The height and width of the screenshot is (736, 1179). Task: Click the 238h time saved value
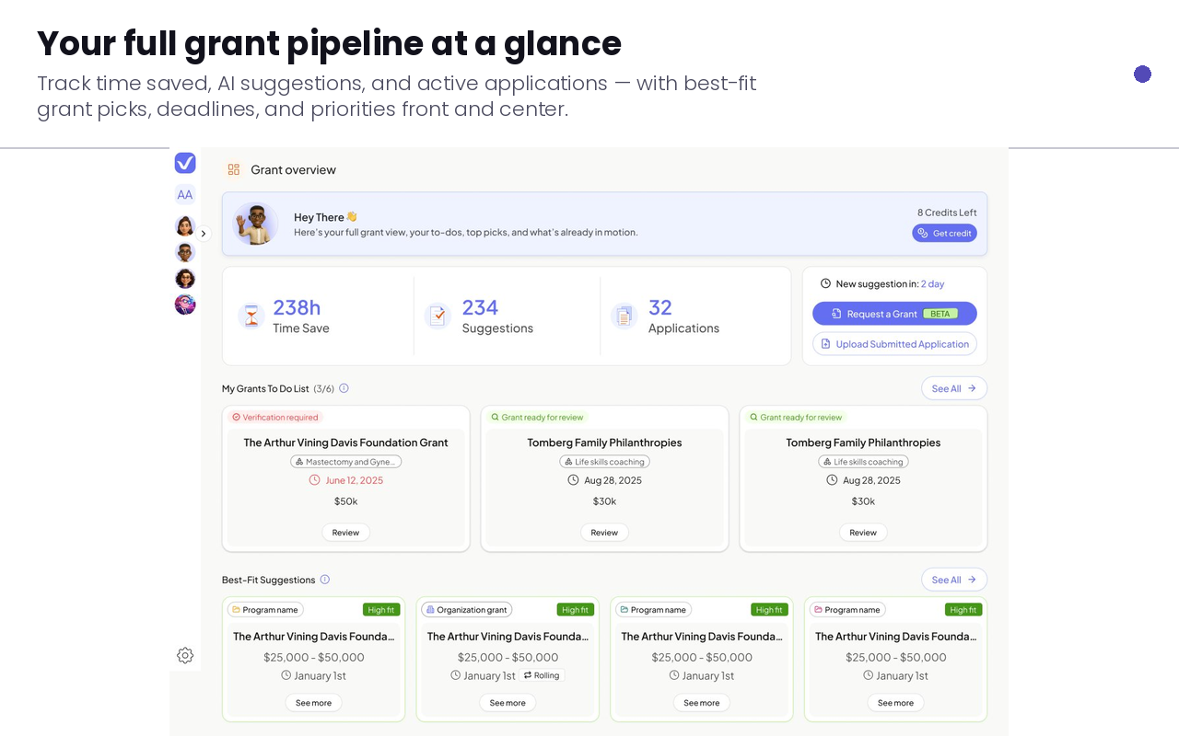[297, 307]
